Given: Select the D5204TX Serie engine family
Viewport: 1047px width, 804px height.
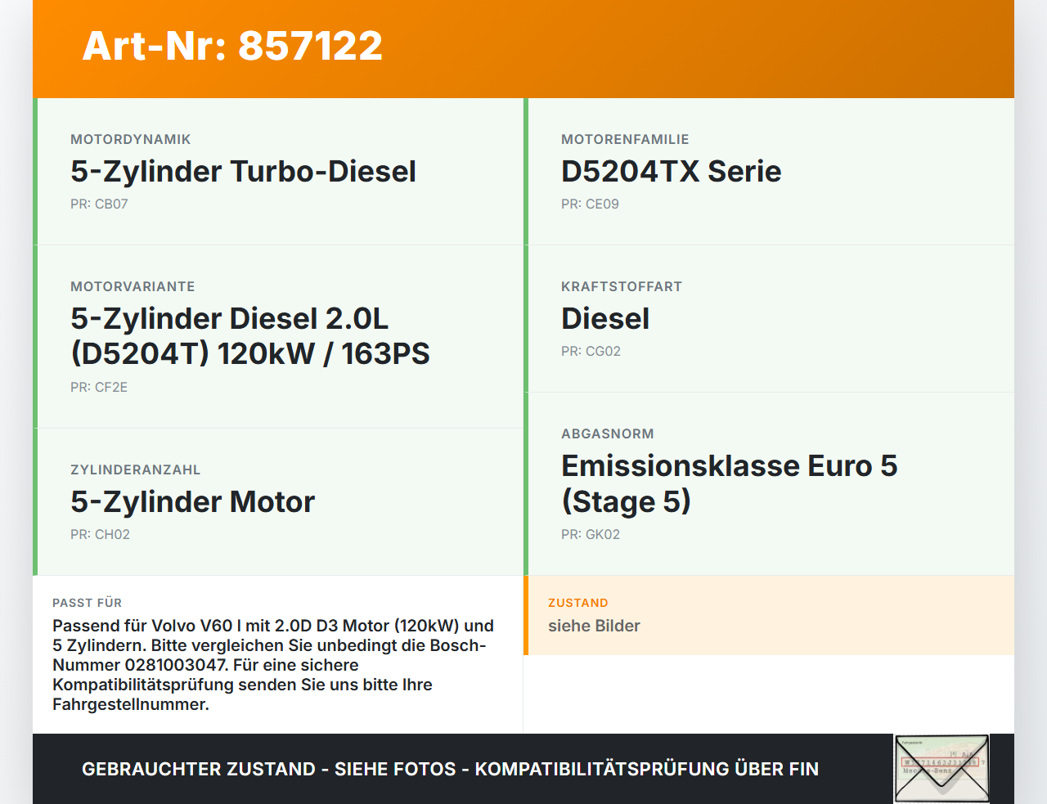Looking at the screenshot, I should [671, 172].
